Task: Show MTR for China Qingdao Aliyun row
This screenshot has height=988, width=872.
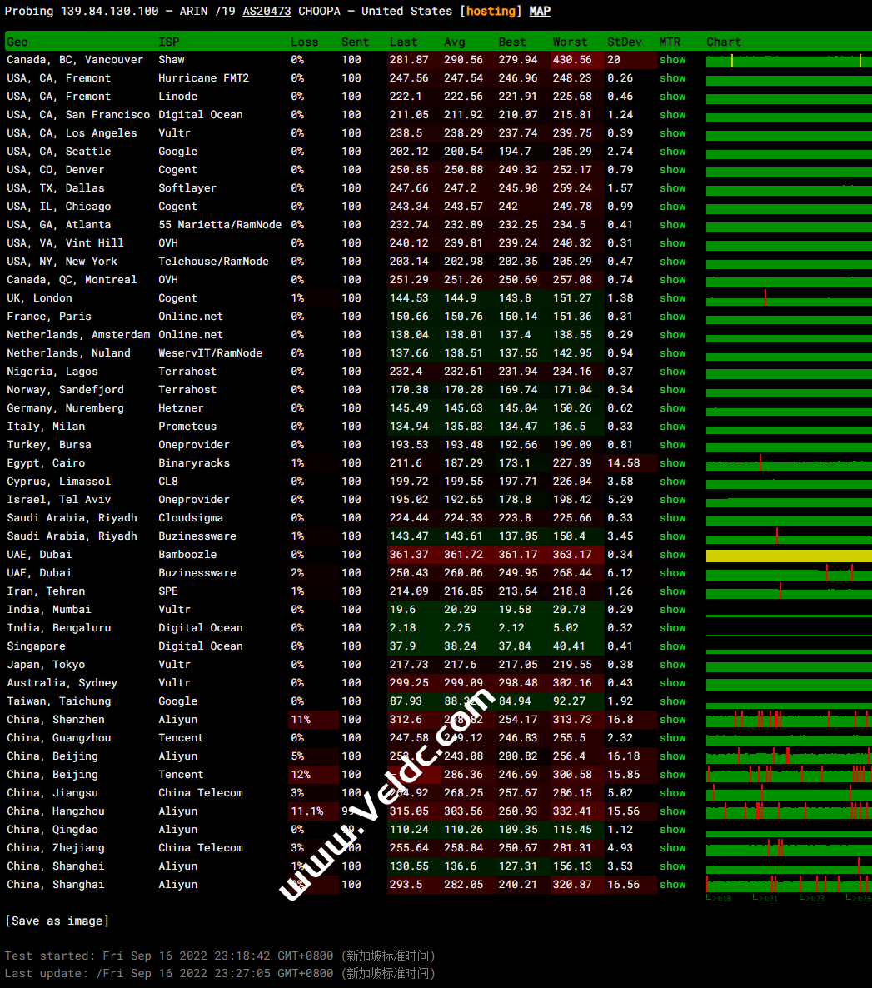Action: 672,830
